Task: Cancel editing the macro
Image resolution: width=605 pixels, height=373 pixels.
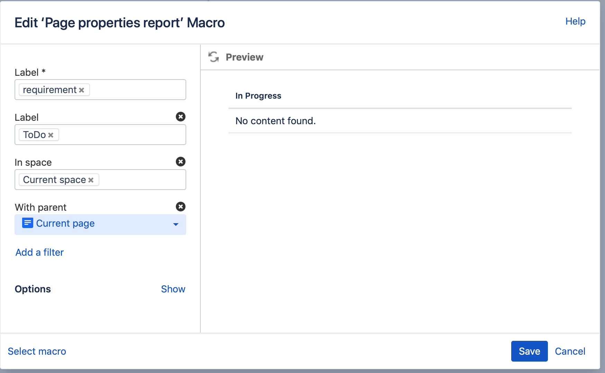Action: [570, 351]
